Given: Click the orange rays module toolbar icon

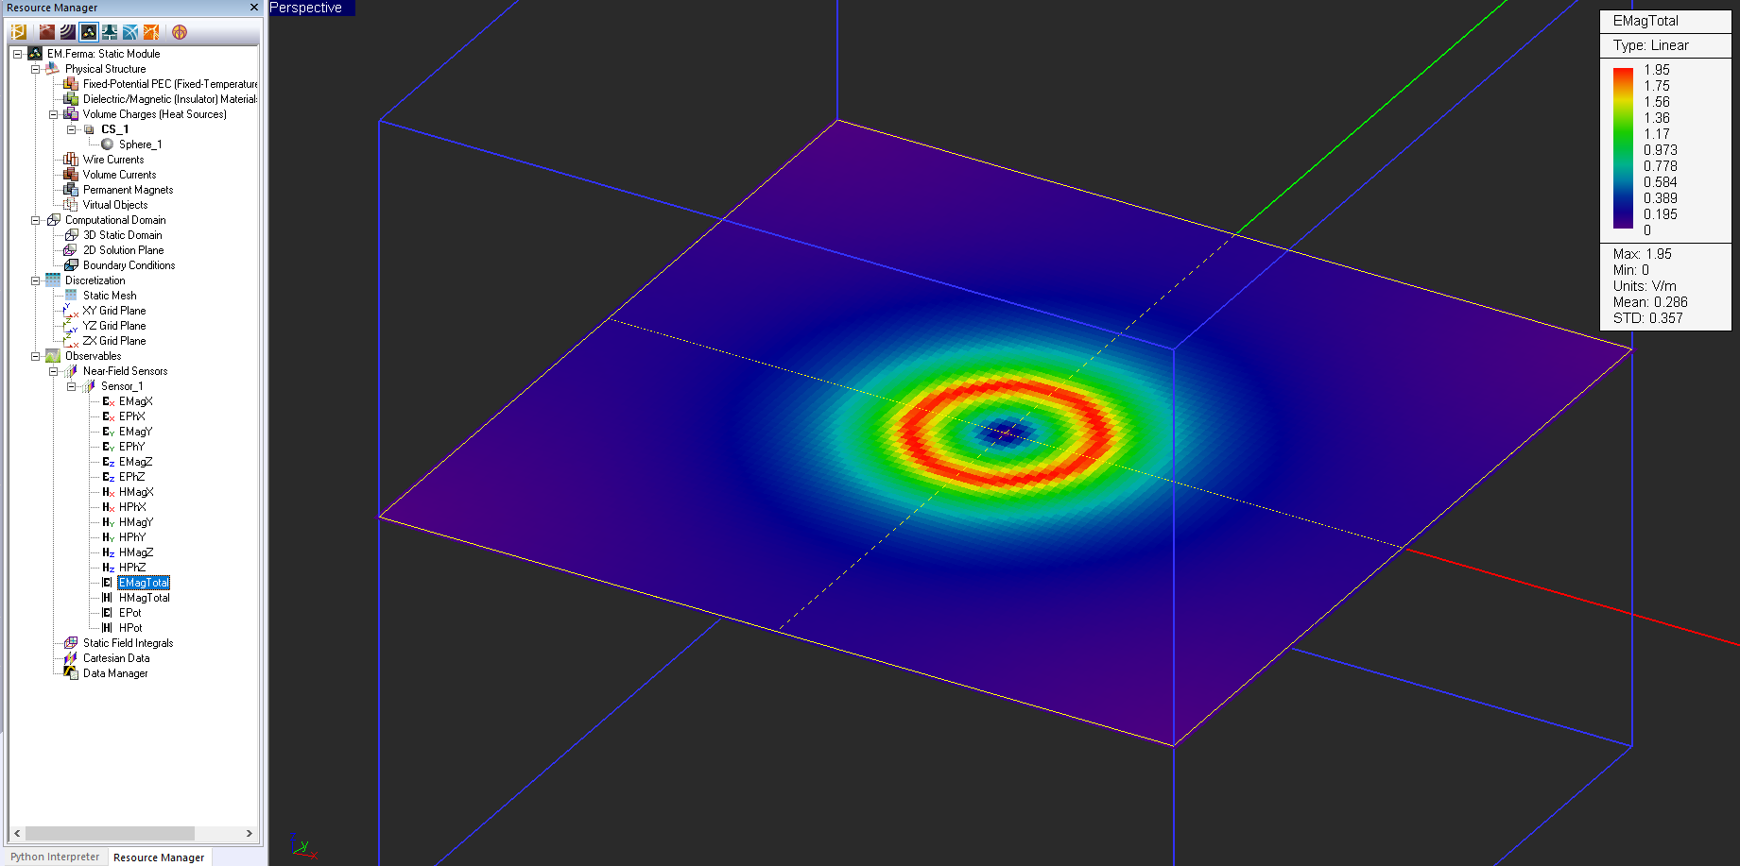Looking at the screenshot, I should pos(151,32).
